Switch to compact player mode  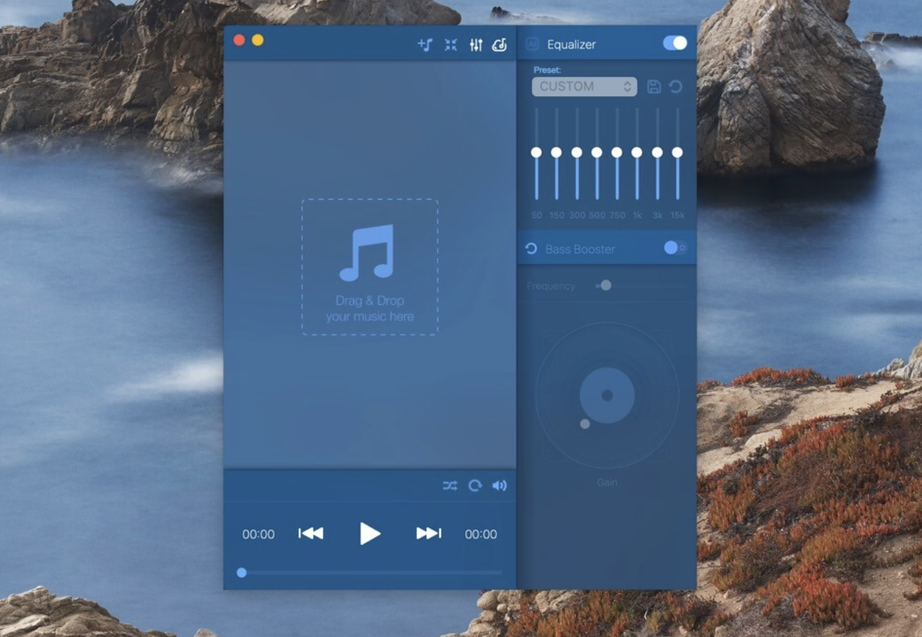pos(450,44)
